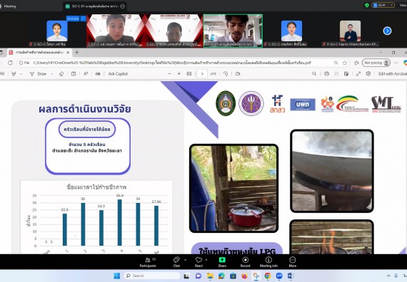This screenshot has height=282, width=407.
Task: Select the Erase tool
Action: 61,74
